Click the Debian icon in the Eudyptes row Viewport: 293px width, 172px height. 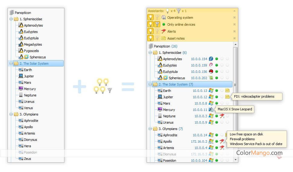(x=211, y=65)
